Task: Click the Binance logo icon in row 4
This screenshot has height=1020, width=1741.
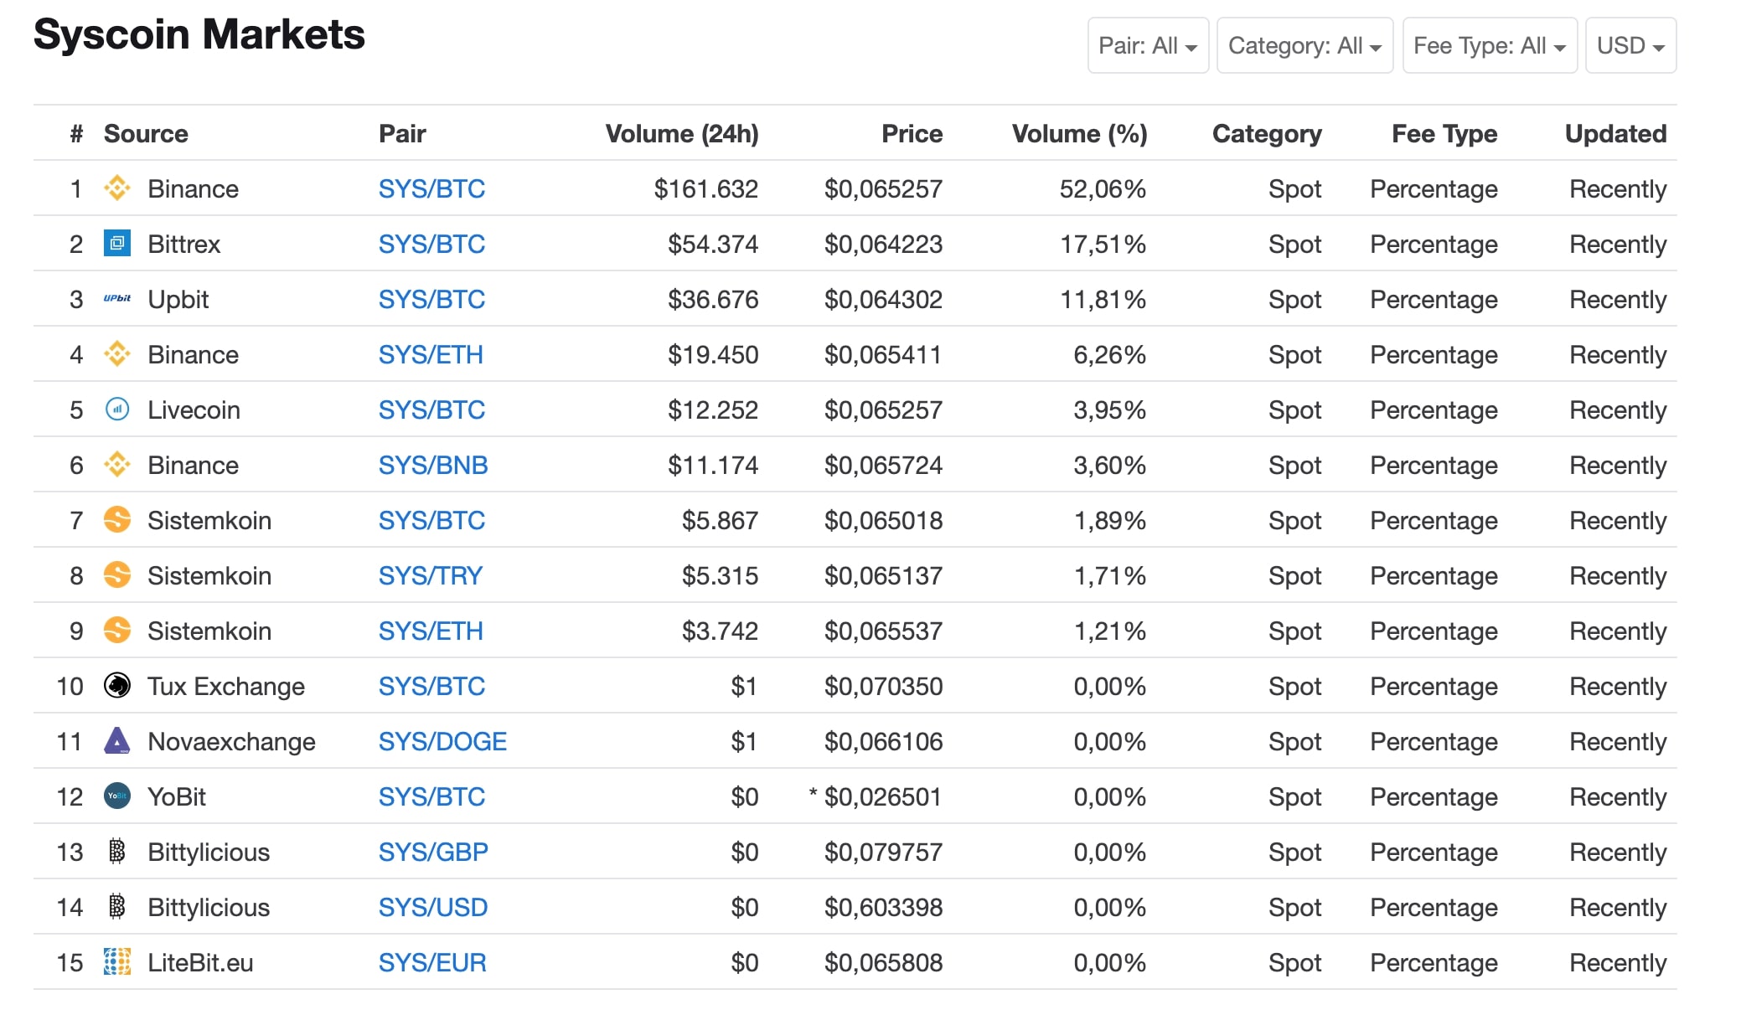Action: (117, 354)
